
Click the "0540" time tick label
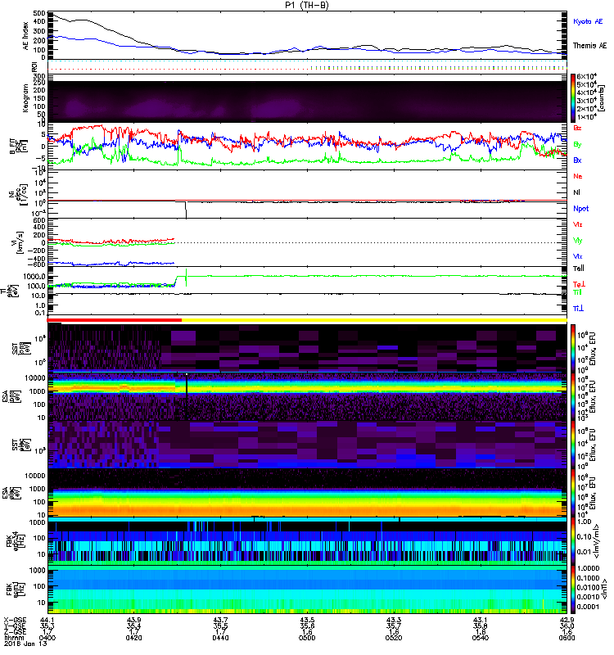click(480, 638)
